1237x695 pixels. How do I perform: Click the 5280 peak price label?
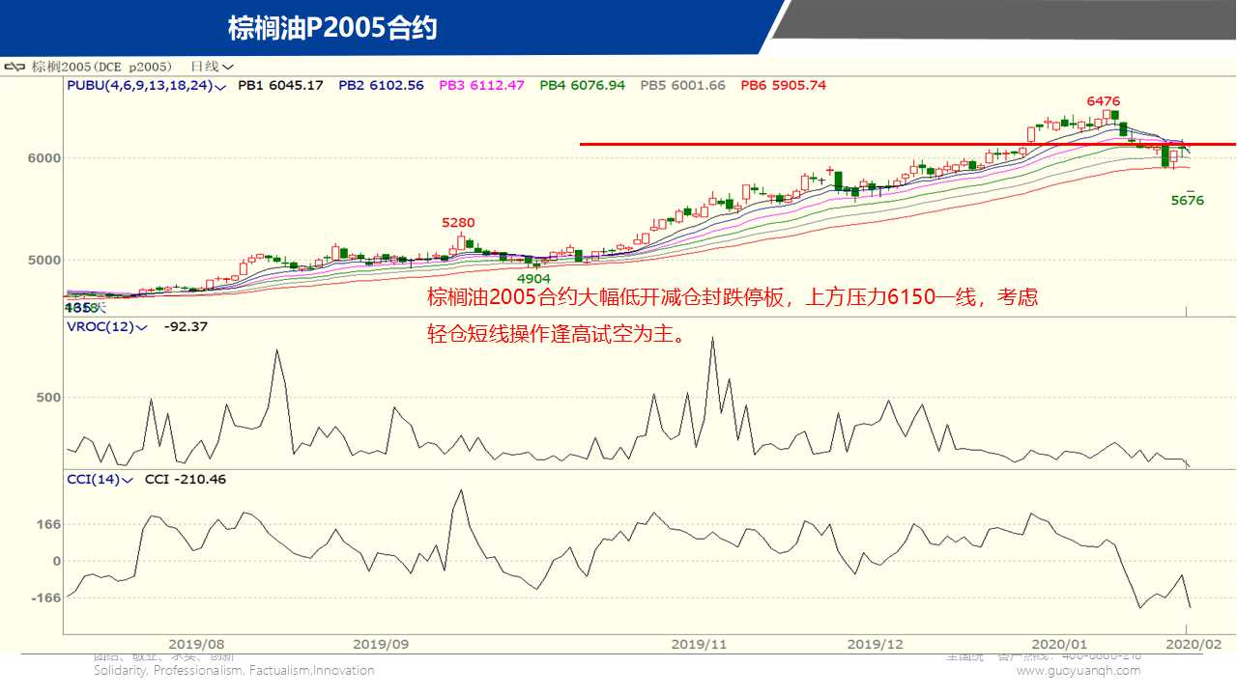tap(458, 223)
